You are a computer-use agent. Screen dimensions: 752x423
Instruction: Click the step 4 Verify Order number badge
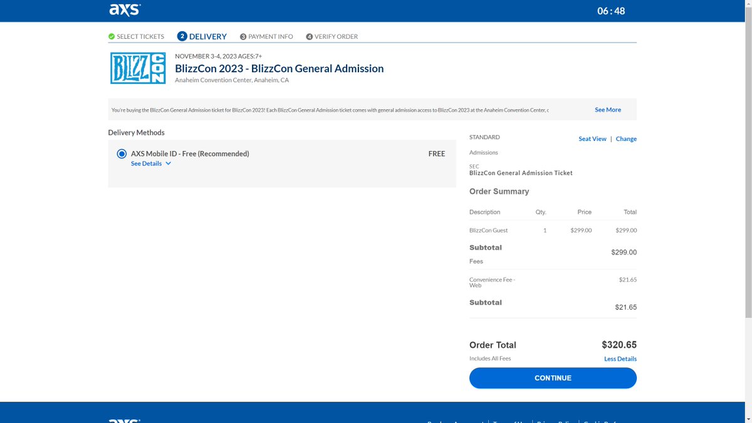pyautogui.click(x=310, y=37)
